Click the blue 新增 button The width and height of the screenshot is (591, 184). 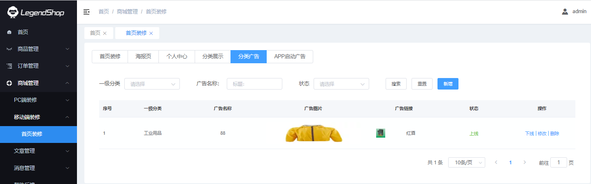[x=448, y=84]
